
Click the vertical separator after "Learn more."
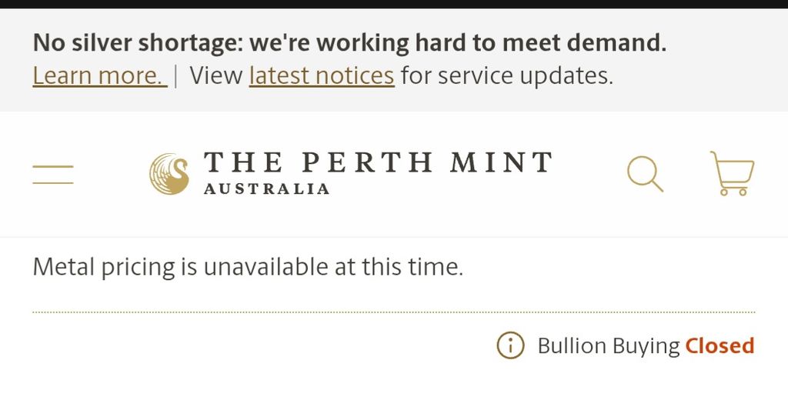tap(176, 76)
